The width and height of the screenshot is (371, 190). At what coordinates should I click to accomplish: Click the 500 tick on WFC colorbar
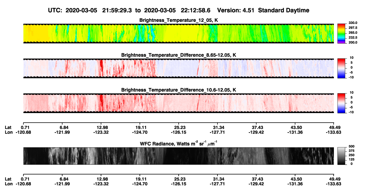[x=351, y=146]
